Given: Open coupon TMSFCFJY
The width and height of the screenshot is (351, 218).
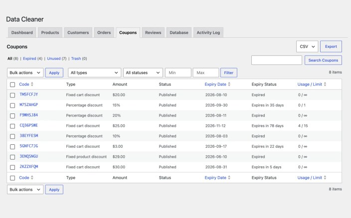Looking at the screenshot, I should [29, 94].
